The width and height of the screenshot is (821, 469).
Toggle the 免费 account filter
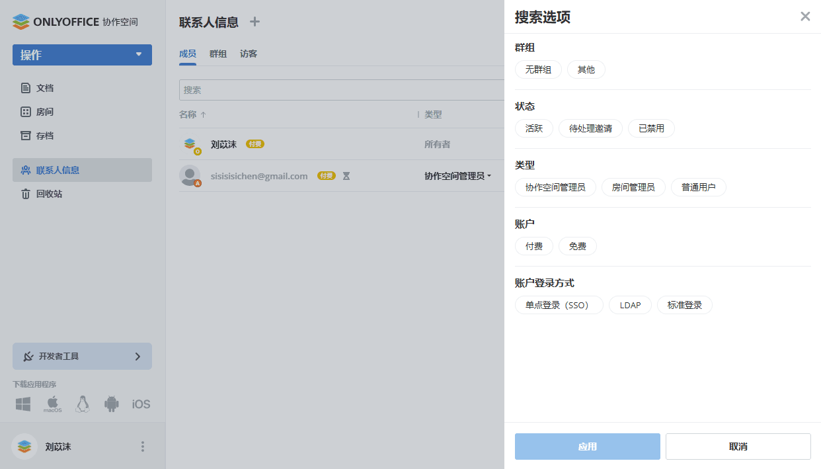pyautogui.click(x=578, y=246)
